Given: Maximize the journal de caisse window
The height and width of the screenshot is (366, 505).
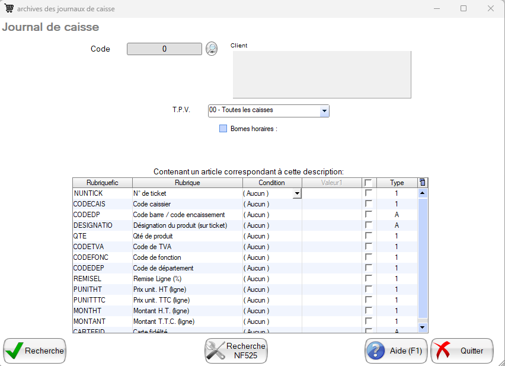Looking at the screenshot, I should (464, 9).
